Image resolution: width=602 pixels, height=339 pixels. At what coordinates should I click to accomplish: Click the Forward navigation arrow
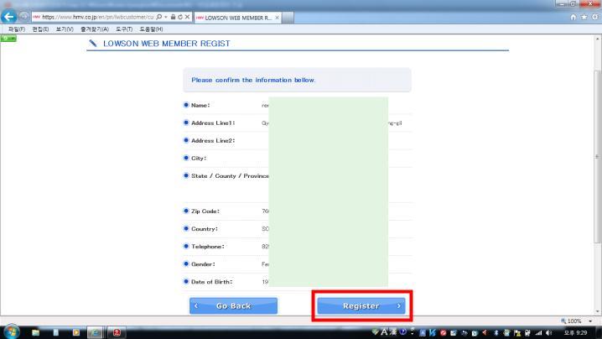[x=23, y=17]
